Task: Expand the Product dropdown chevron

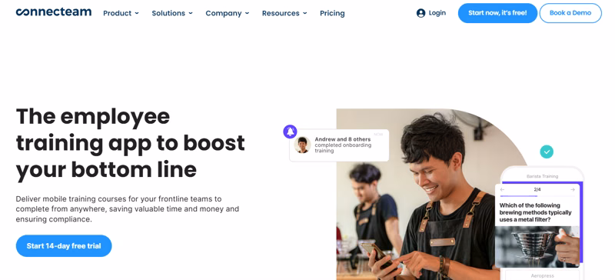Action: [137, 13]
